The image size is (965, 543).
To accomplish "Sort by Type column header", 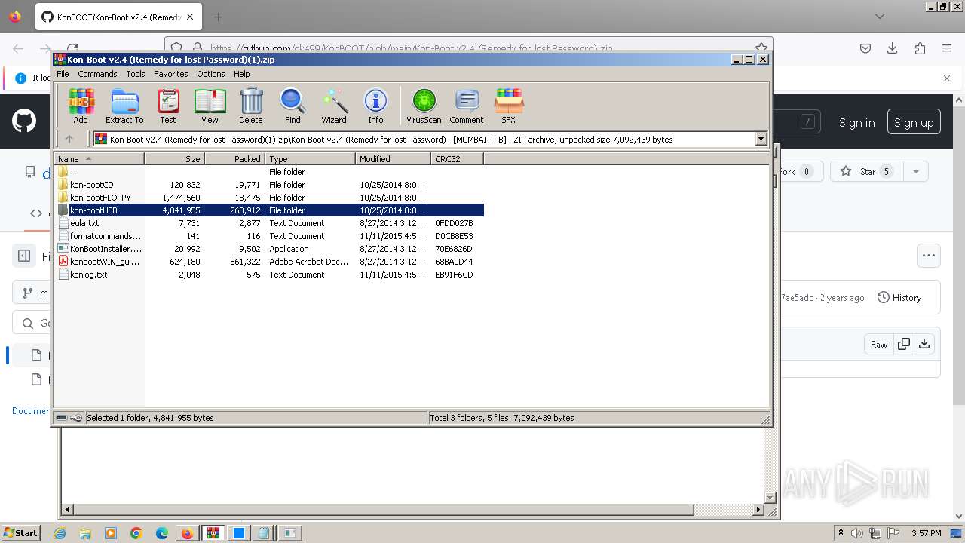I will (x=310, y=158).
